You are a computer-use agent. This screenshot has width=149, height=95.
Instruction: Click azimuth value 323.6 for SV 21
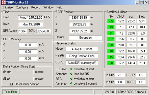click(131, 33)
